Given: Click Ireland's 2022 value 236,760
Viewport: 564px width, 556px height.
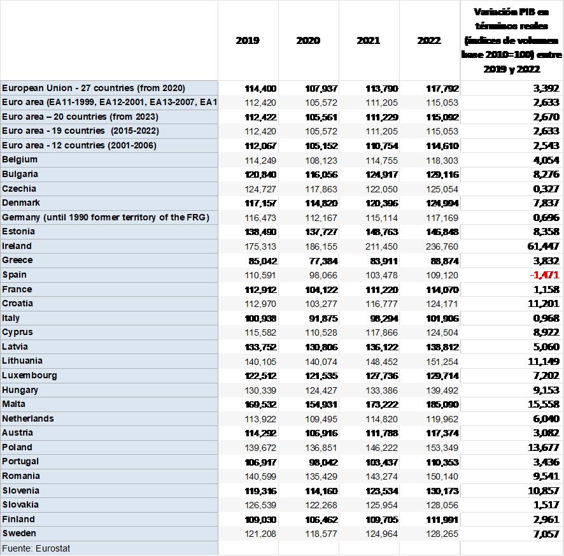Looking at the screenshot, I should point(442,246).
